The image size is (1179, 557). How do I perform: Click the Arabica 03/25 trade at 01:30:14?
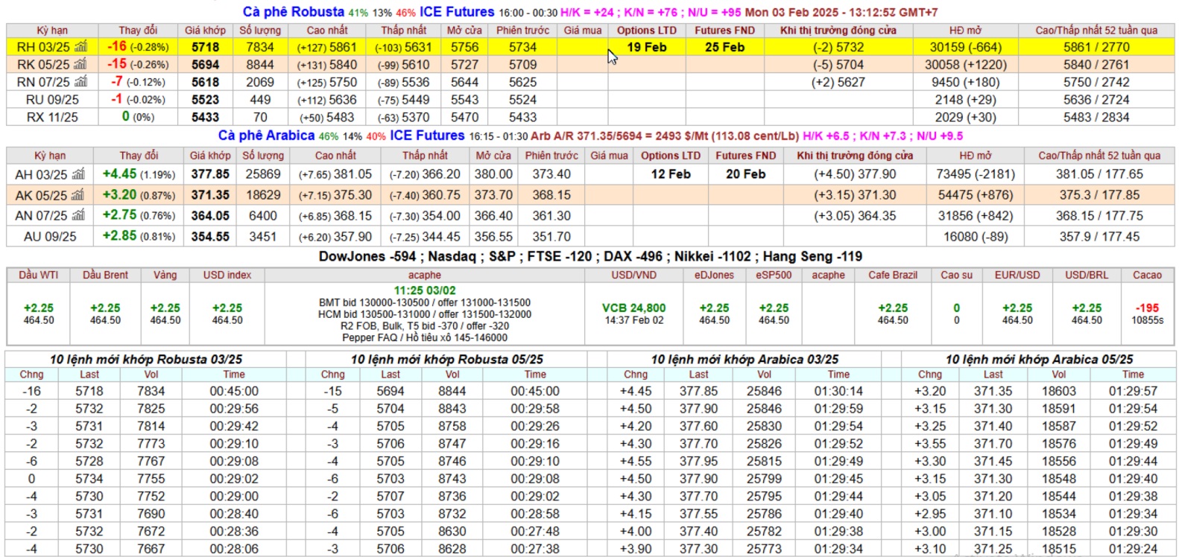point(745,391)
